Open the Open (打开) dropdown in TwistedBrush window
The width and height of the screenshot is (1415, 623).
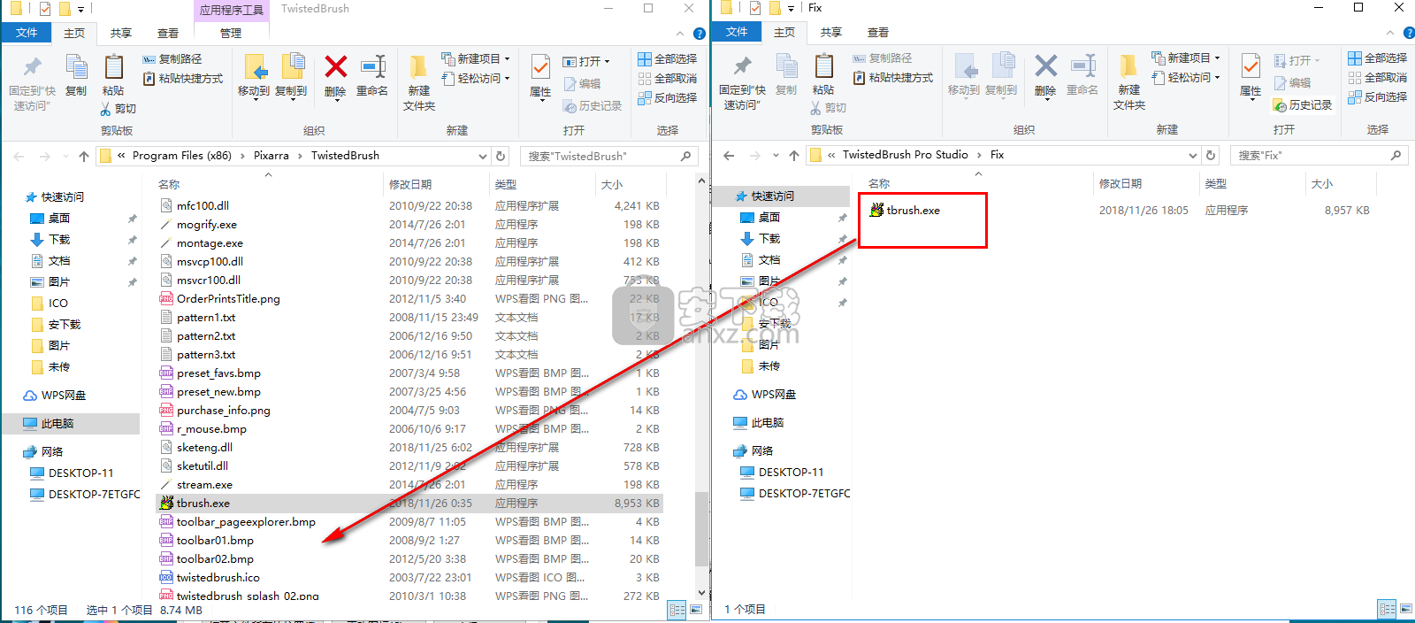[x=586, y=62]
